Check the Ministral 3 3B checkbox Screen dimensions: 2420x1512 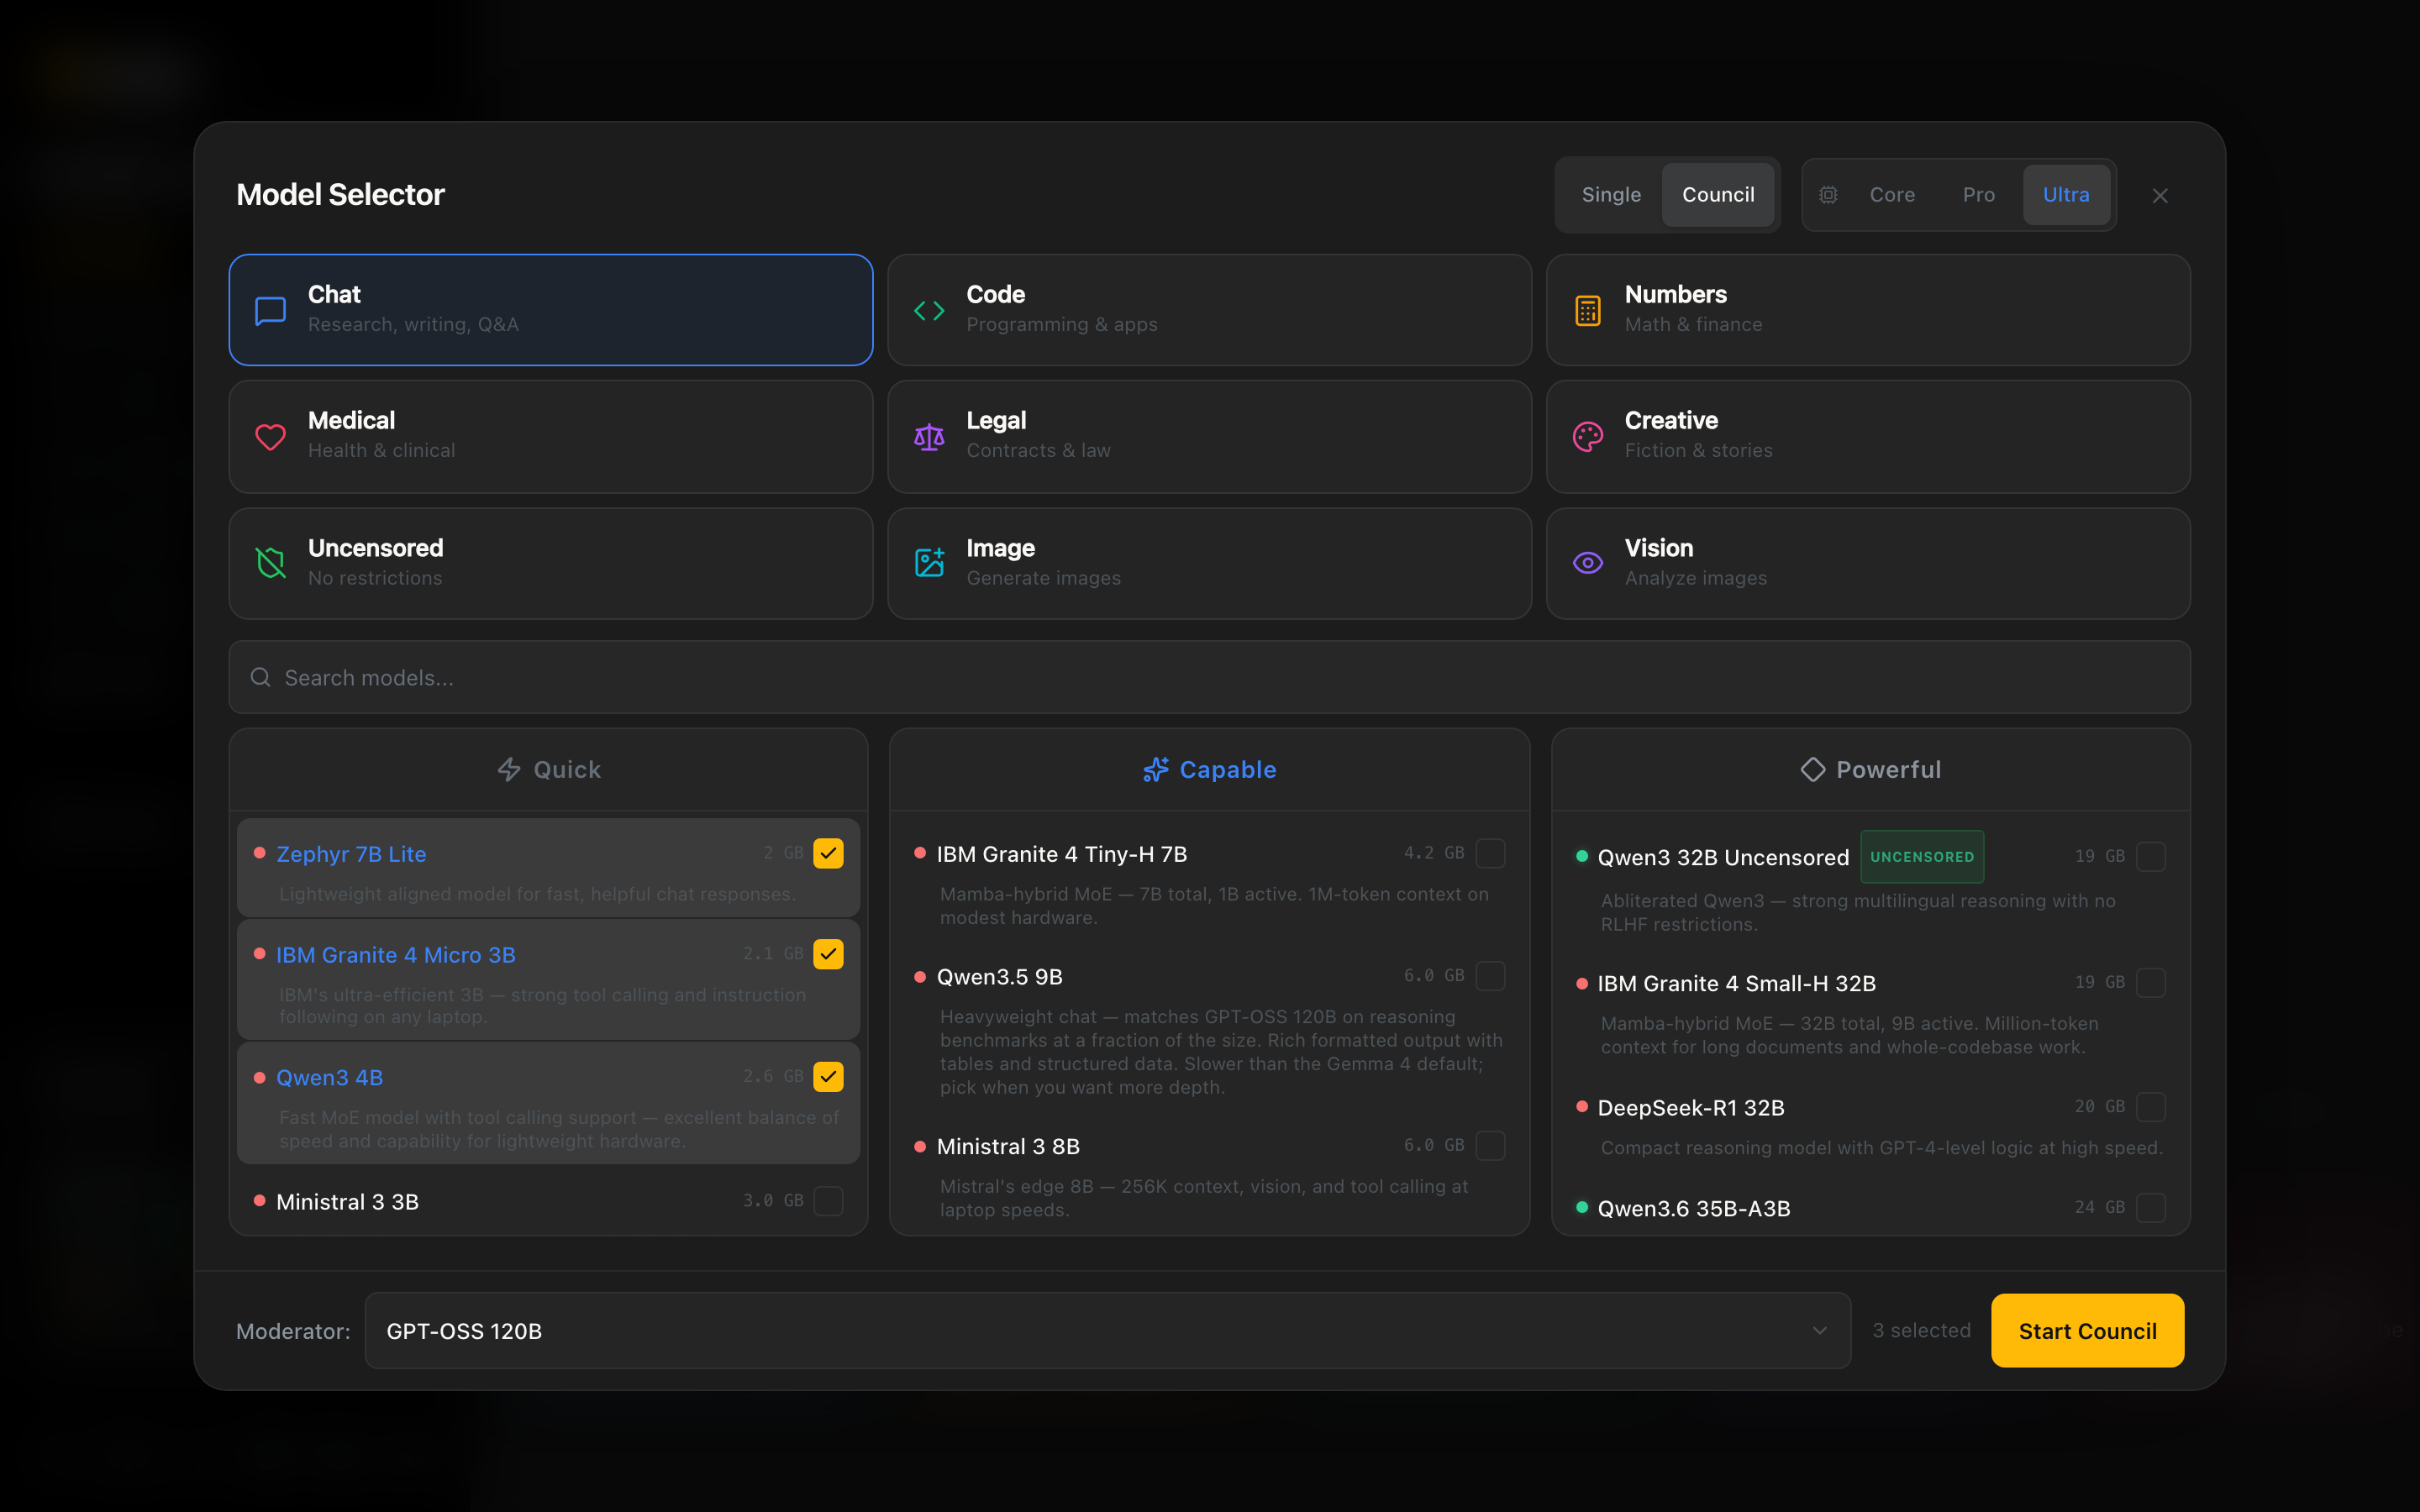pyautogui.click(x=828, y=1200)
